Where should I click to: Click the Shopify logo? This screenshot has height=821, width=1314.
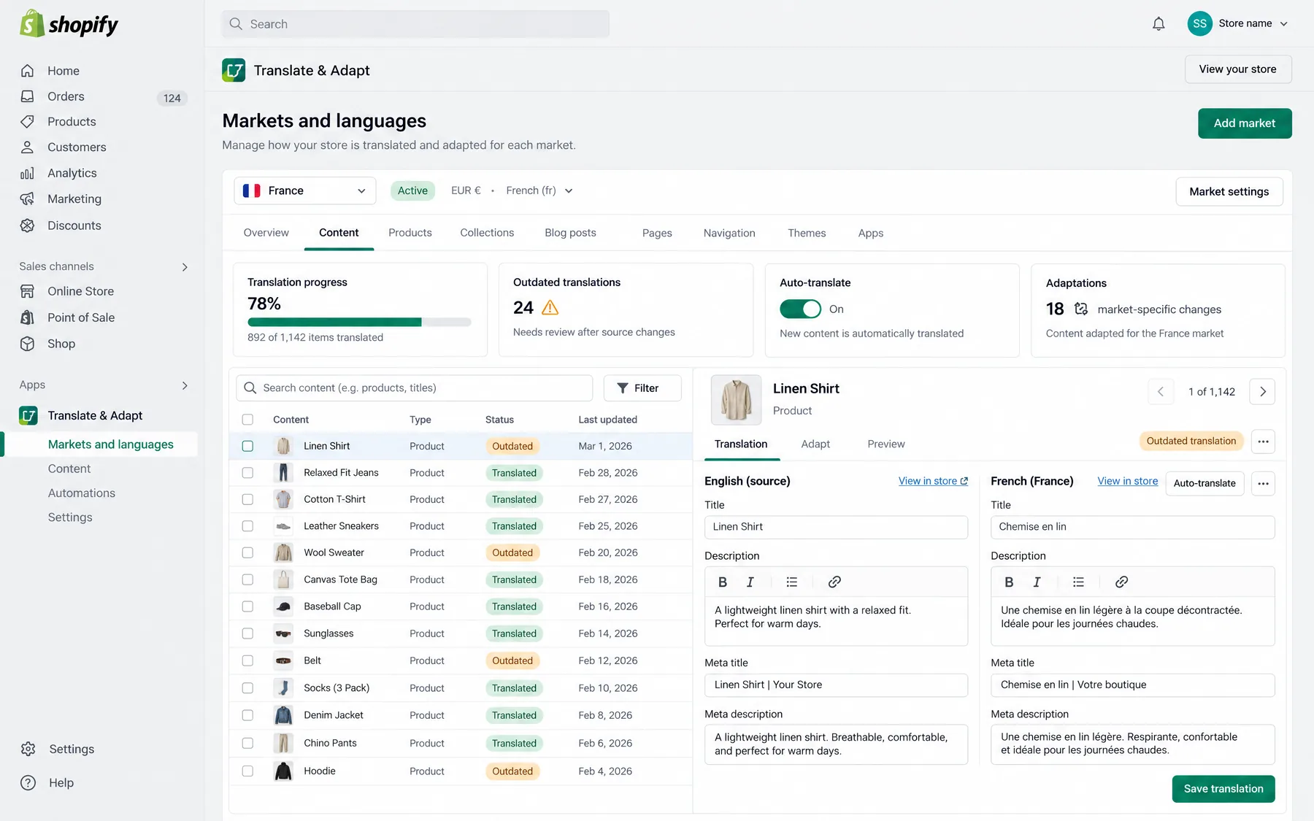click(69, 24)
